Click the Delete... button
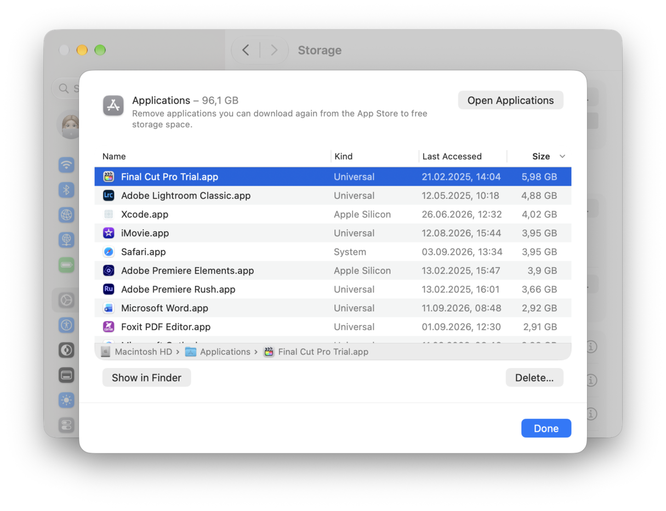 click(534, 378)
